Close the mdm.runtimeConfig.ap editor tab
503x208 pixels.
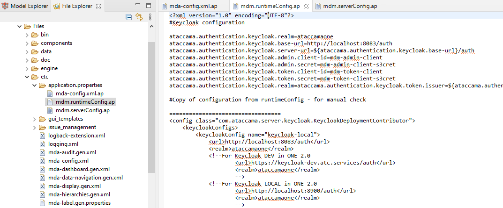(x=306, y=7)
